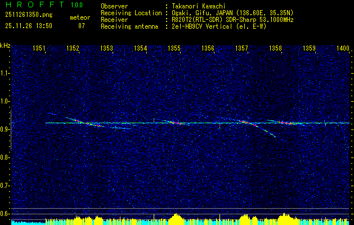Click the Receiving antenna label
The image size is (354, 225).
pyautogui.click(x=129, y=26)
